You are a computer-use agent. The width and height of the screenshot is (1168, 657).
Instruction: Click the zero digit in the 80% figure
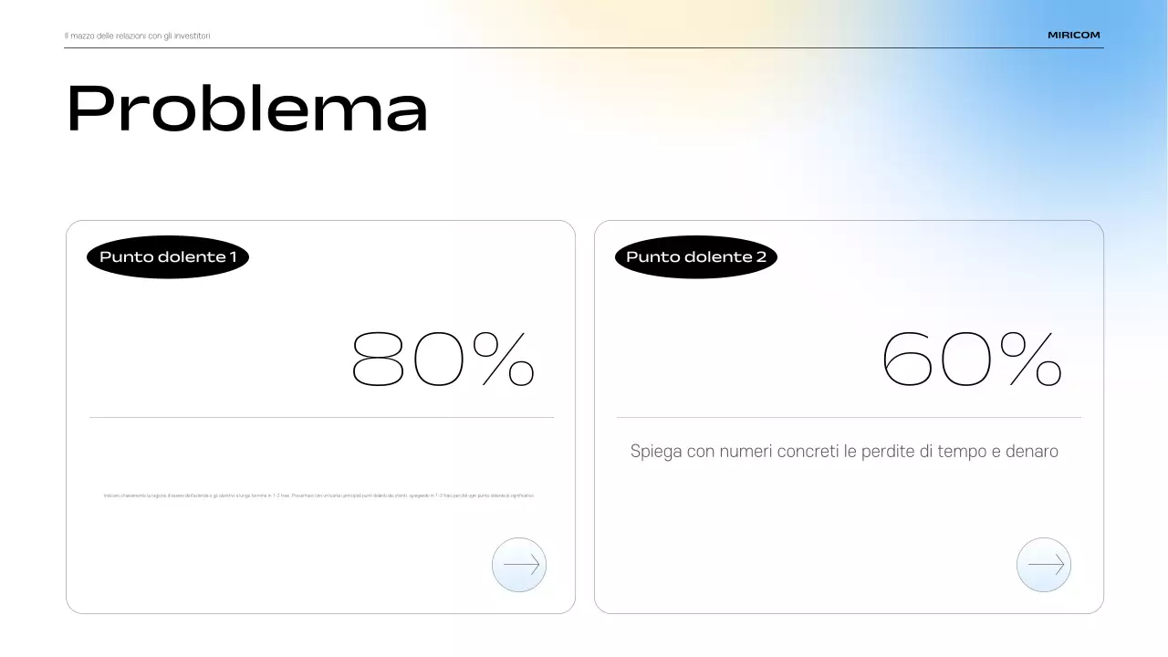point(440,360)
